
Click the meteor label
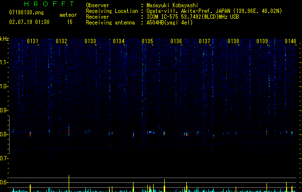[68, 15]
